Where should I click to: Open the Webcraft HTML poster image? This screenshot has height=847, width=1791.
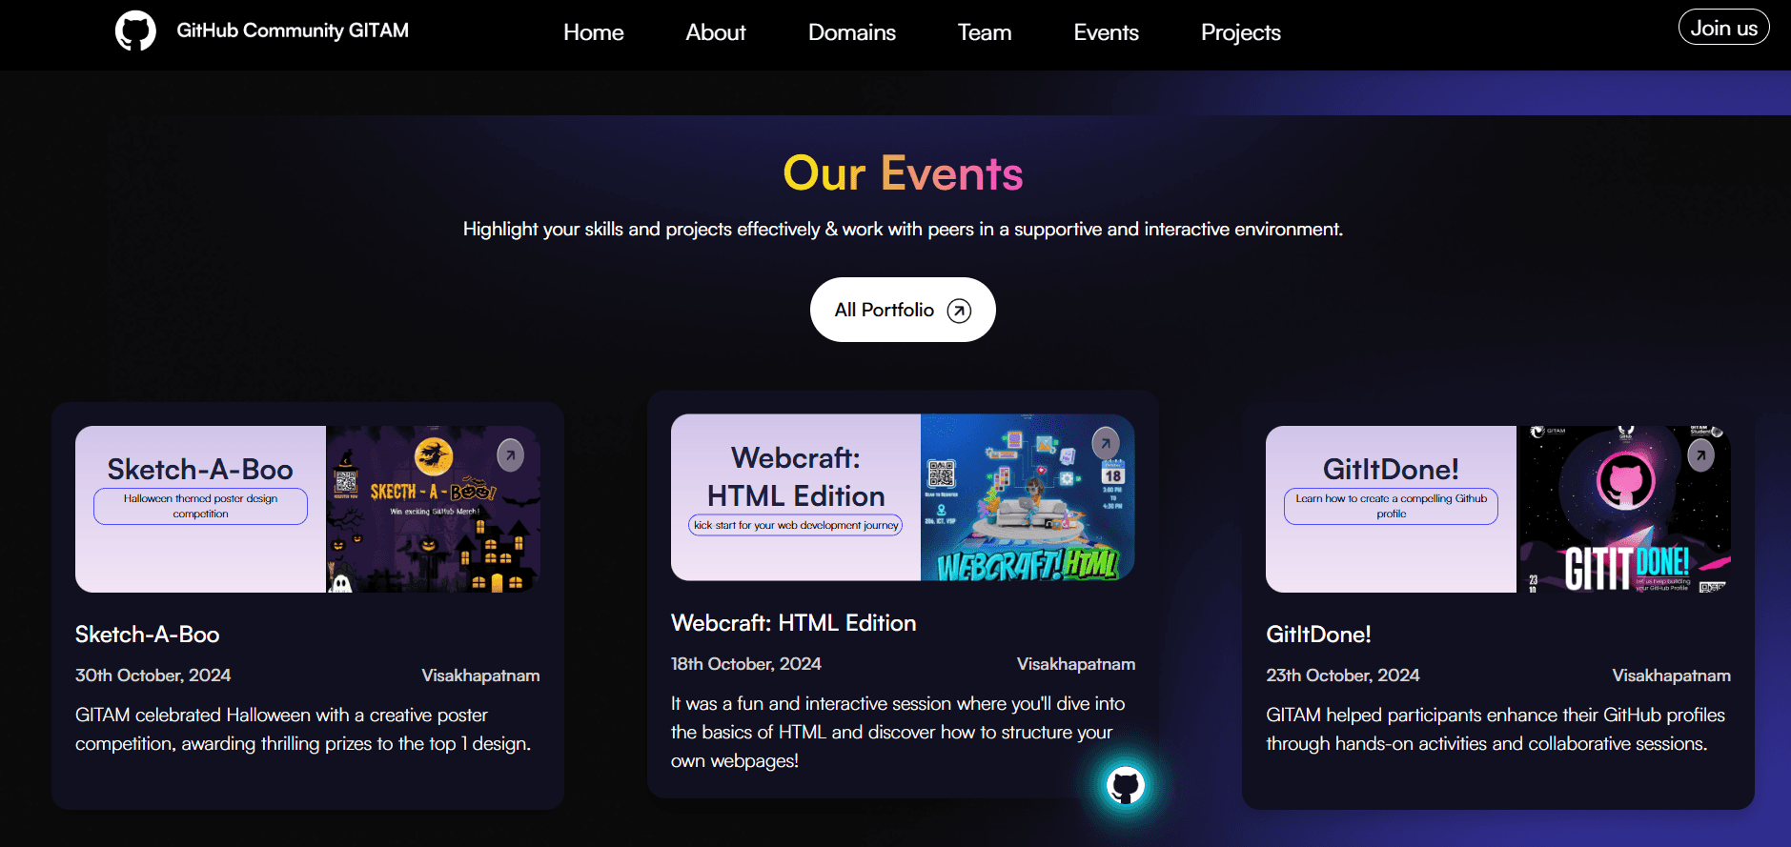click(x=1028, y=497)
